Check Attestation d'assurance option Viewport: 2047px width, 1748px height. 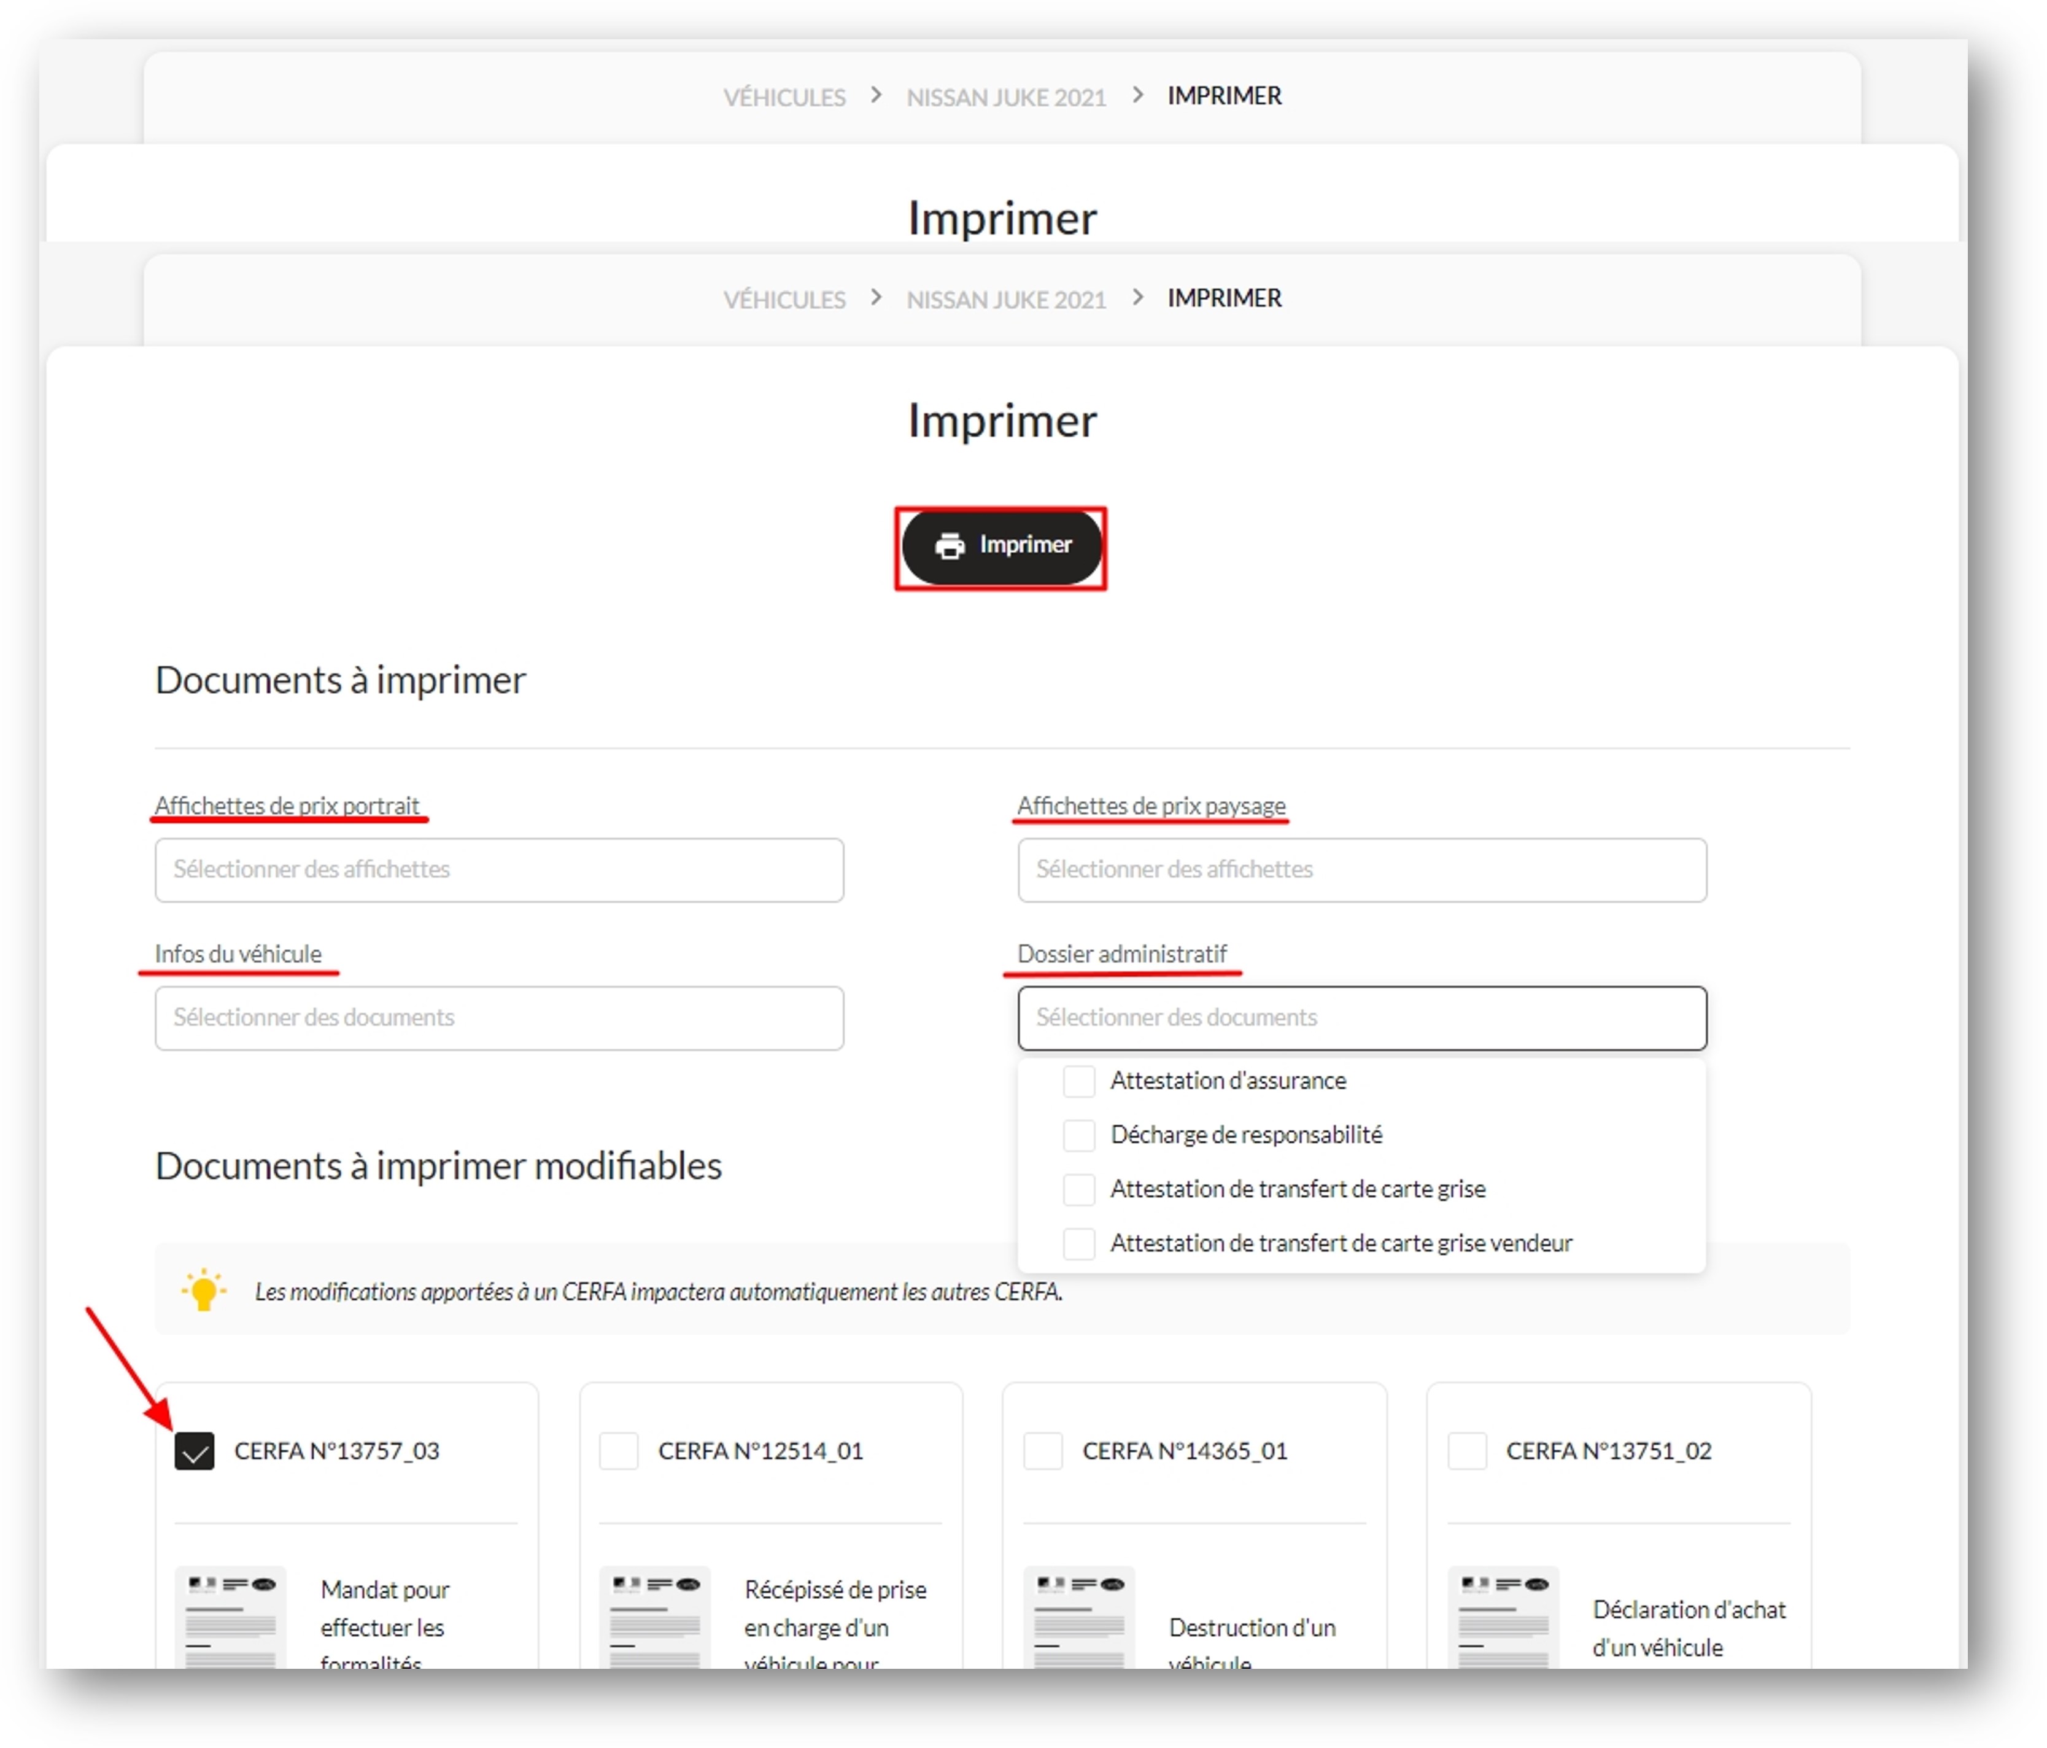(x=1079, y=1081)
